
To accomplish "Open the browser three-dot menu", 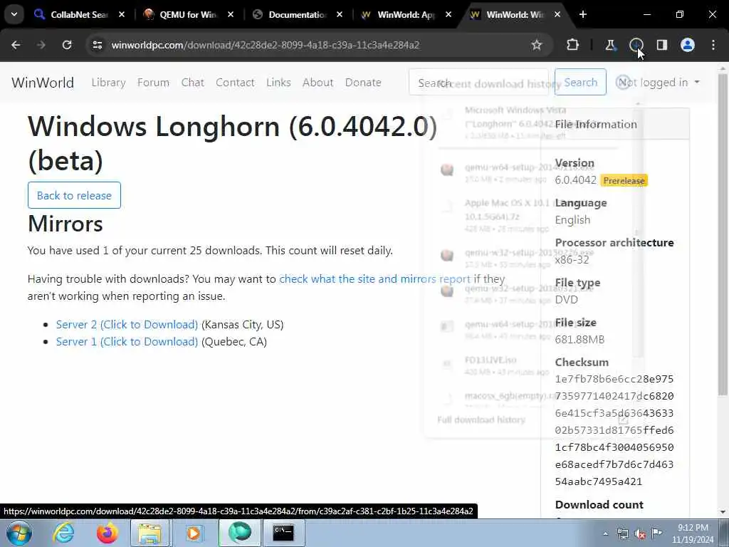I will pyautogui.click(x=713, y=45).
